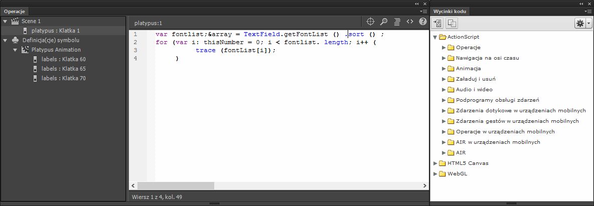Click line number 3 in gutter
Screen dimensions: 594x206
135,50
